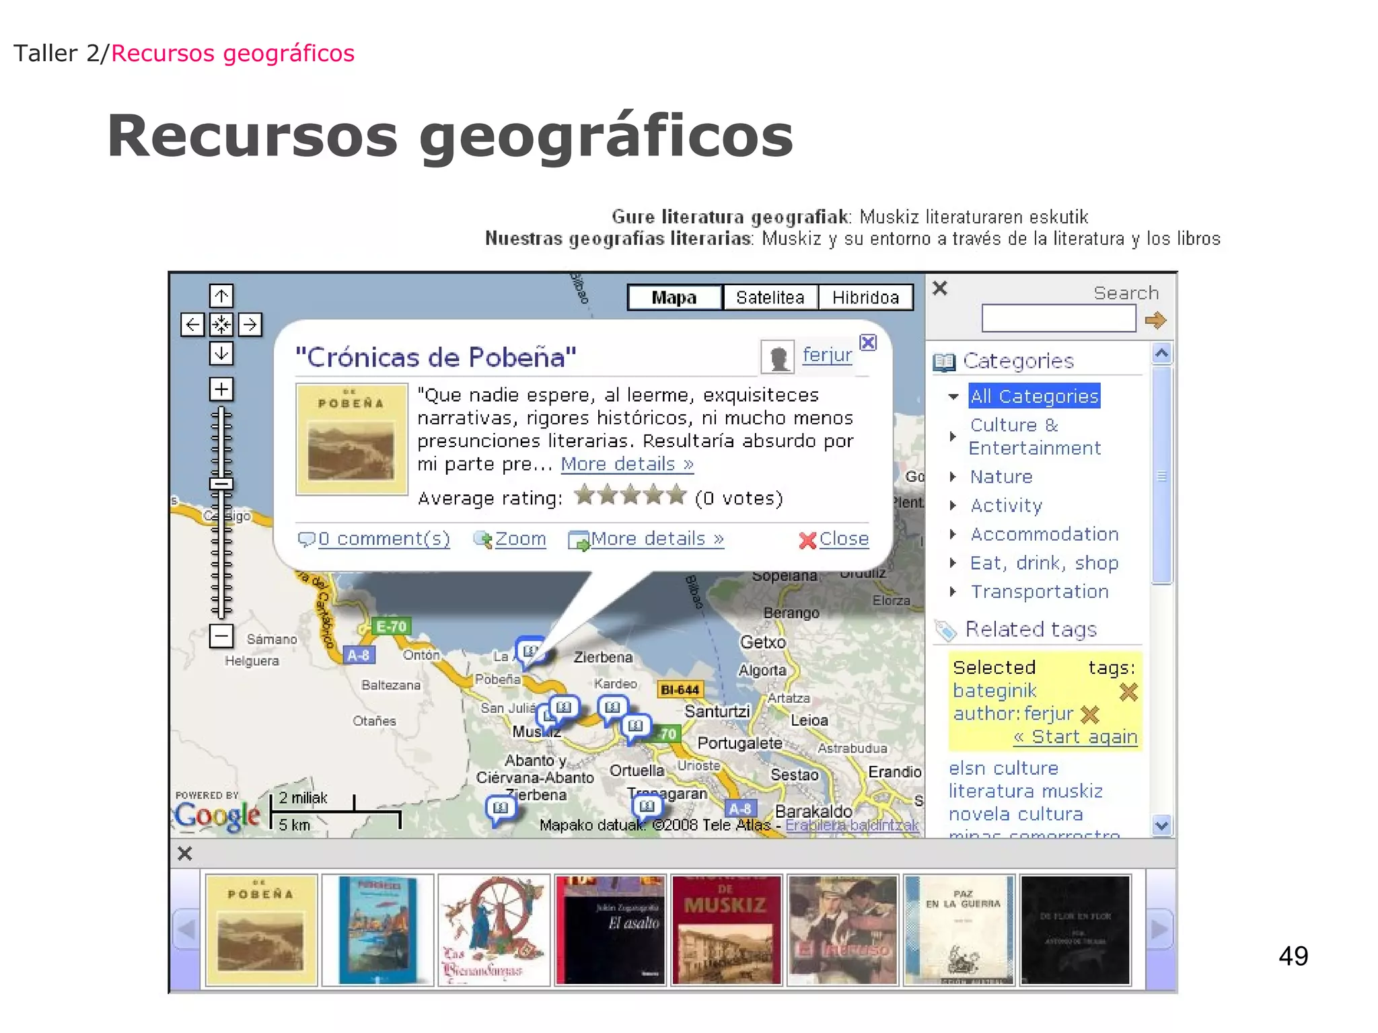
Task: Select the literatura muskiz tag
Action: pyautogui.click(x=1025, y=792)
